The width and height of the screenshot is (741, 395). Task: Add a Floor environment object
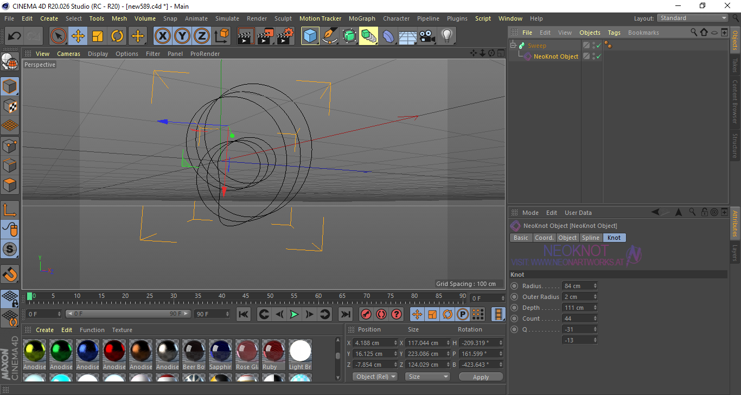point(408,36)
